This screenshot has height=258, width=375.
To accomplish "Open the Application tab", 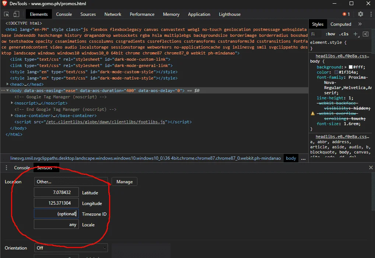I will coord(199,14).
